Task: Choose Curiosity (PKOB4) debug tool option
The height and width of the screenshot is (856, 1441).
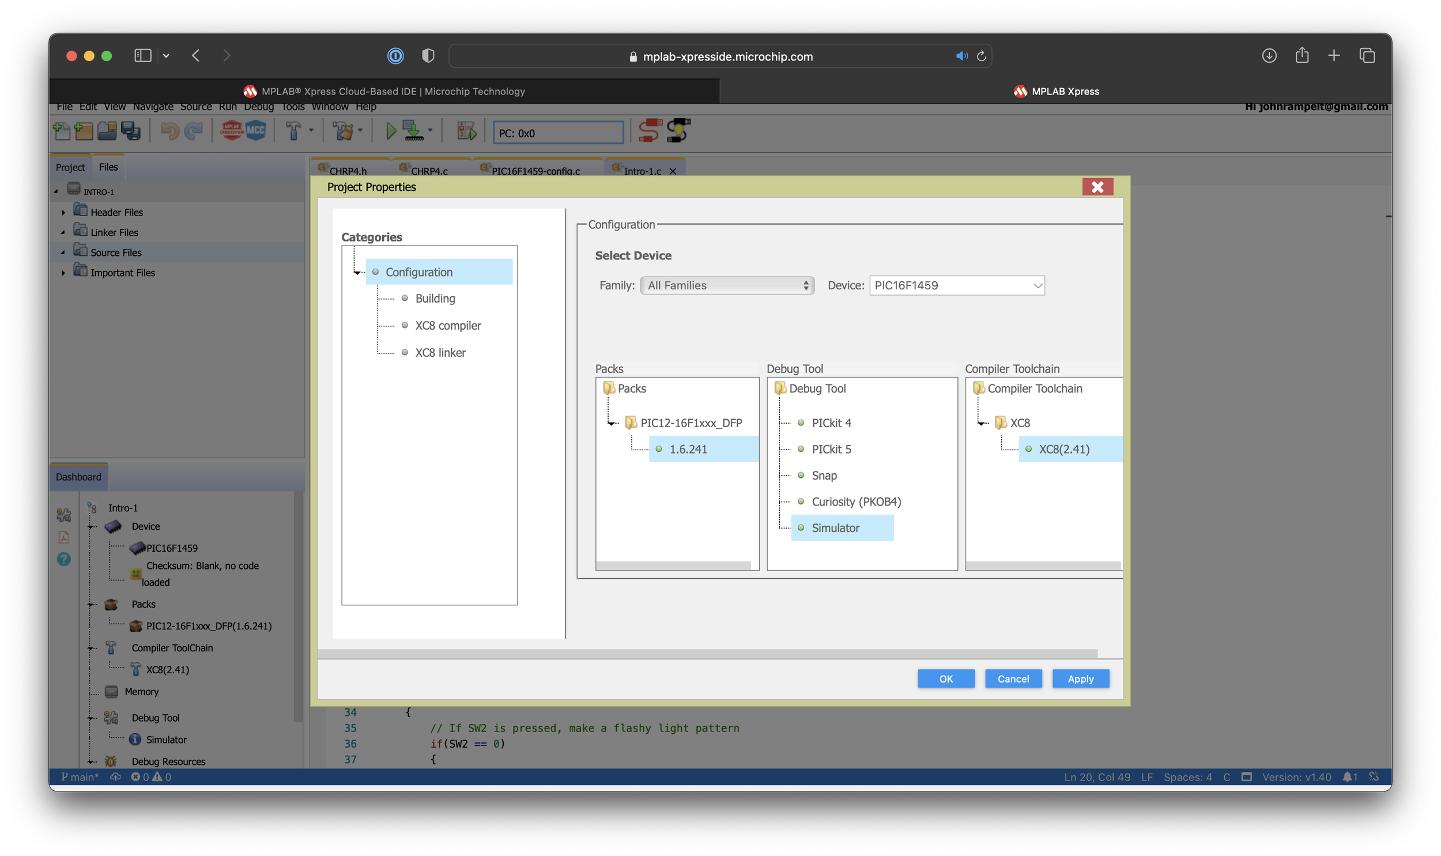Action: (x=856, y=502)
